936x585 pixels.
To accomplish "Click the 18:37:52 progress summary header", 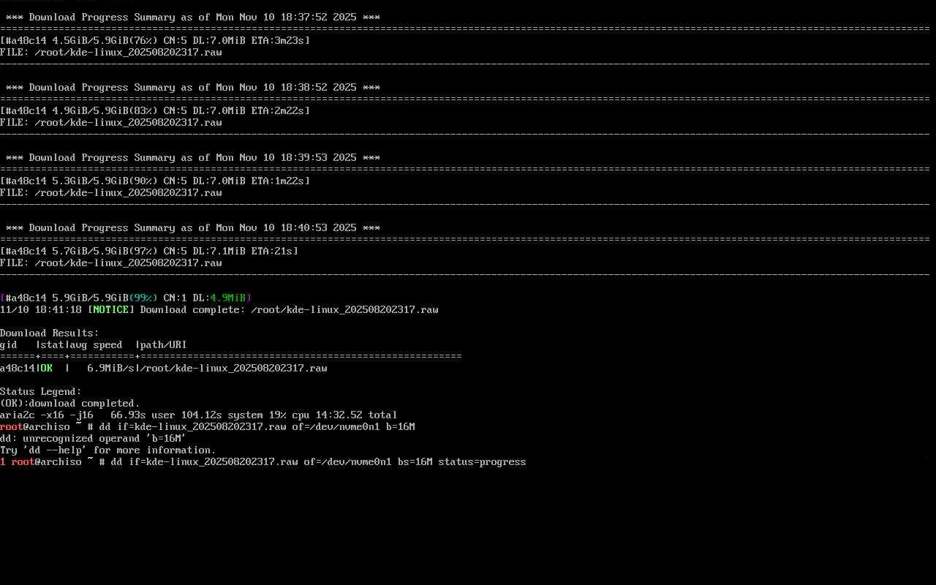I will point(192,18).
